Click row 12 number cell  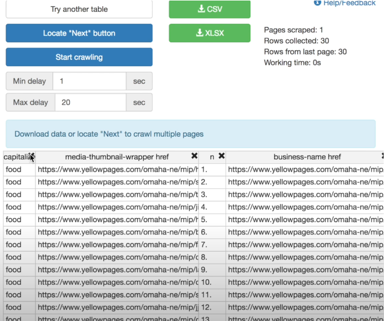point(212,307)
